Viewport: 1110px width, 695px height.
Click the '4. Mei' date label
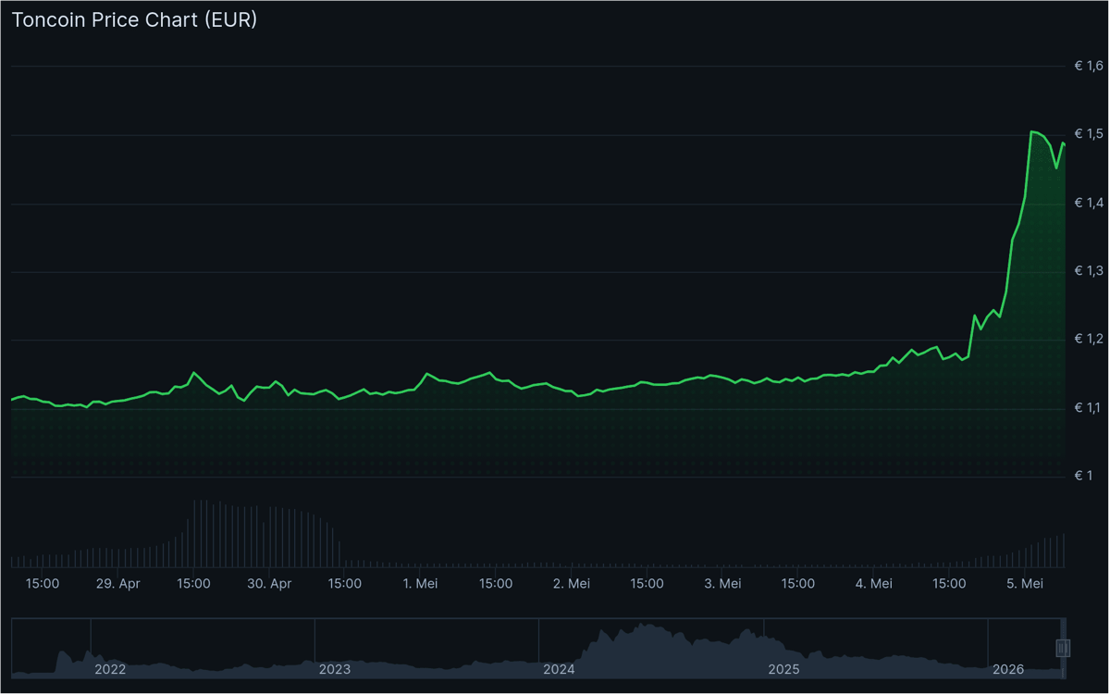(x=874, y=584)
